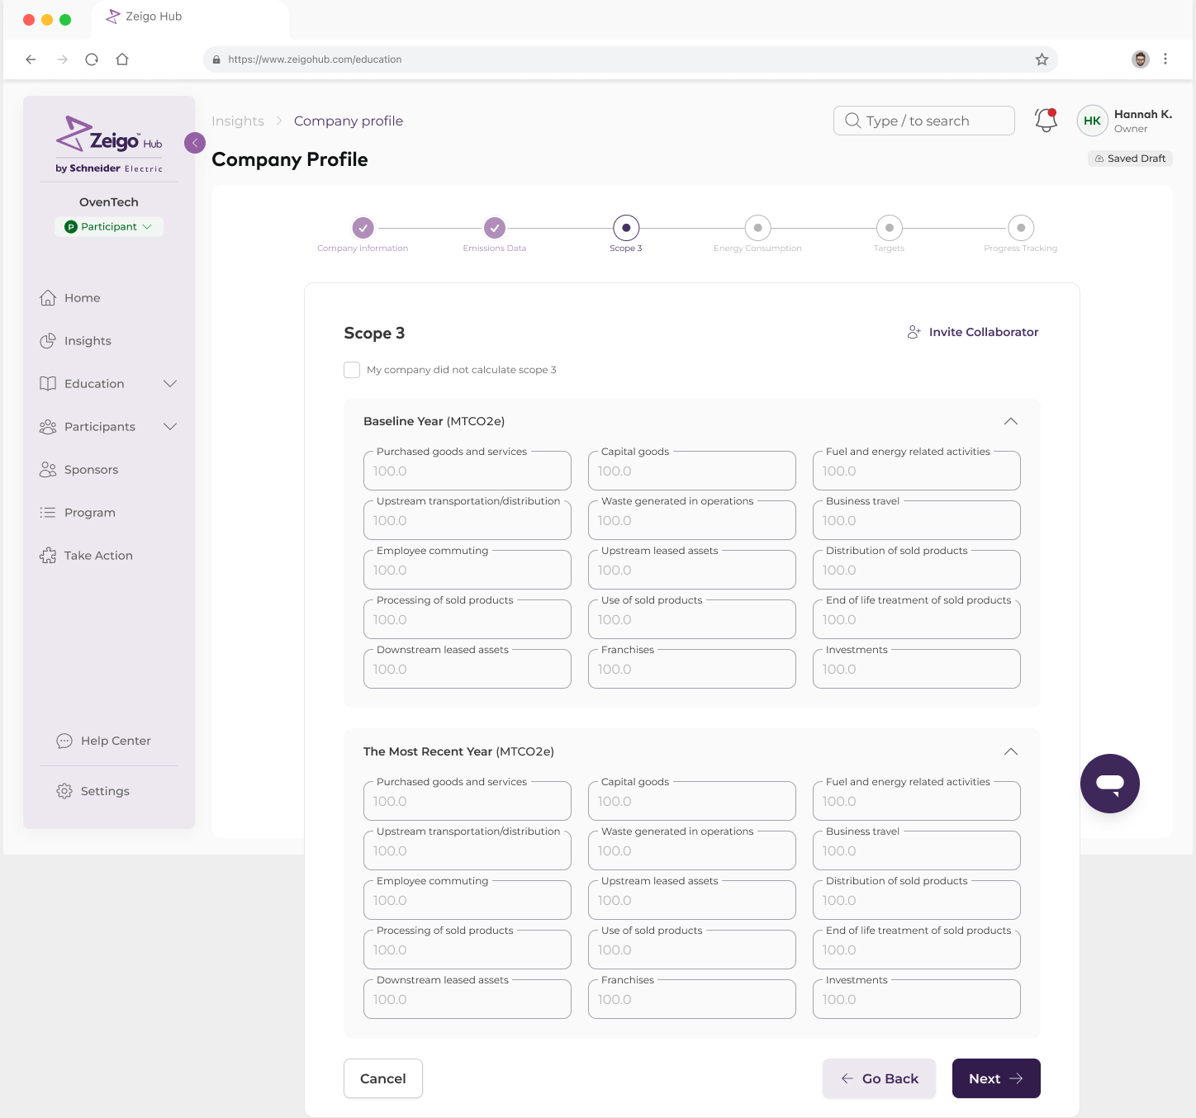Screen dimensions: 1196x1118
Task: Click the browser forward arrow
Action: pos(62,59)
